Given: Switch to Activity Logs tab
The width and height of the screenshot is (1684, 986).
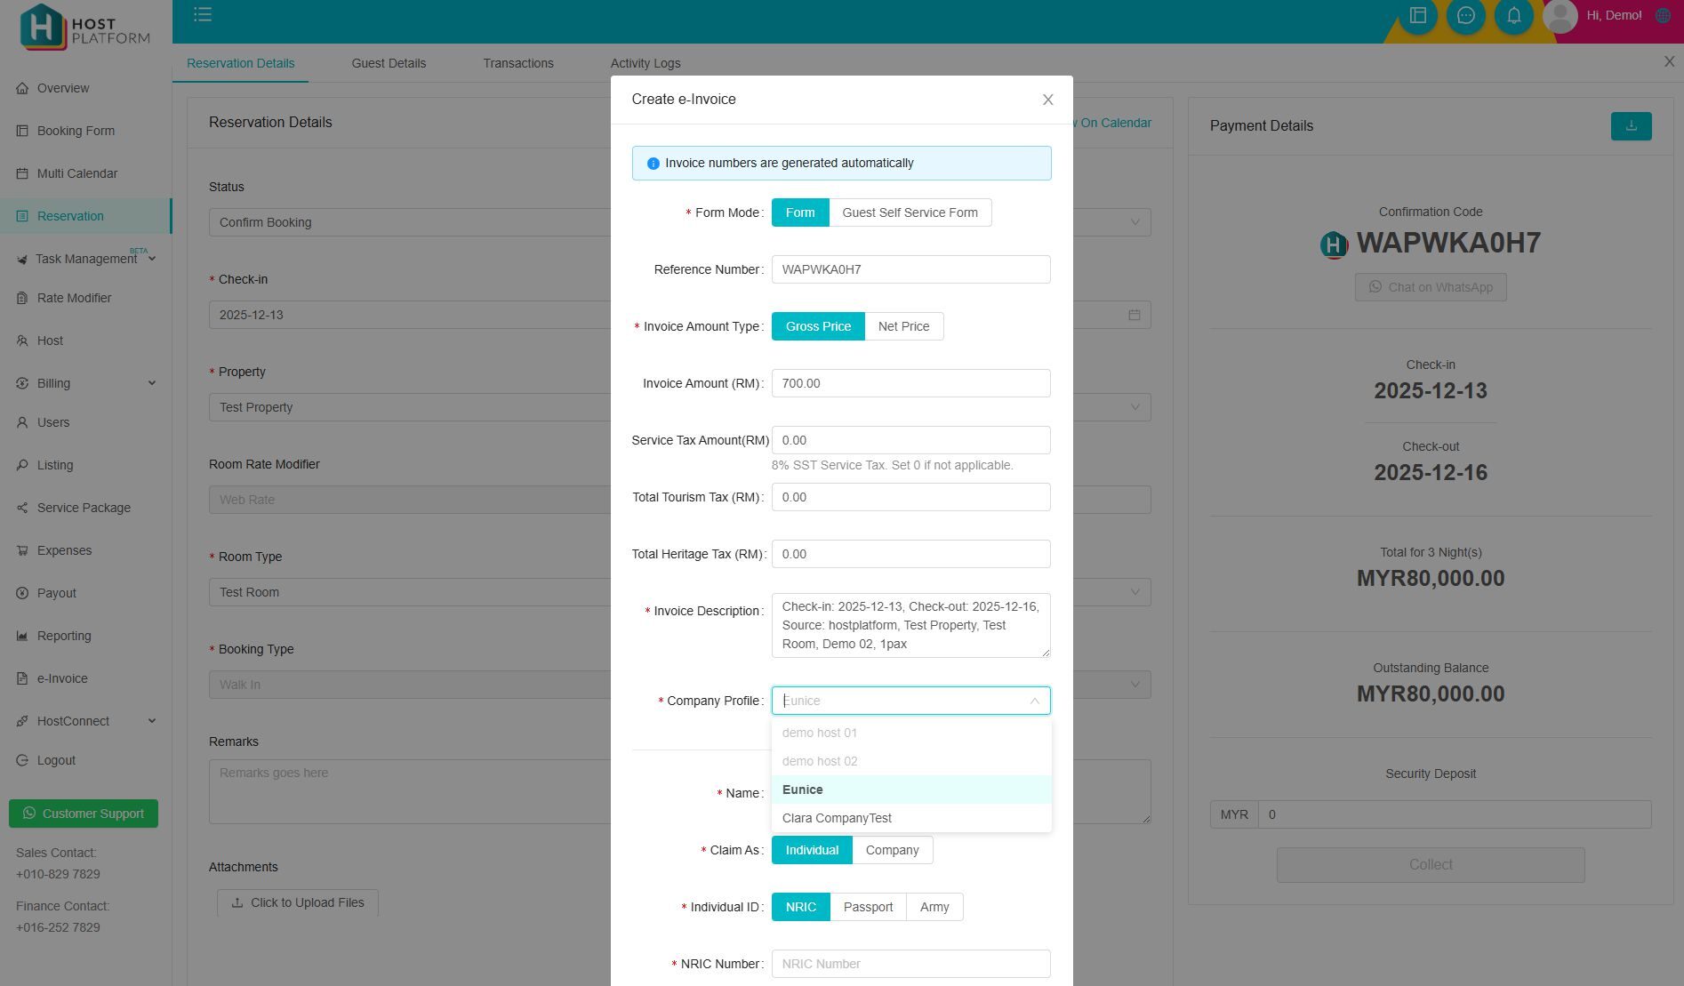Looking at the screenshot, I should tap(646, 63).
